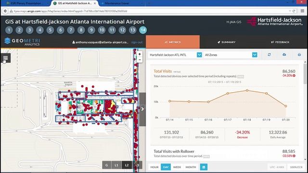This screenshot has width=308, height=173.
Task: Click the 07/14 data point on chart
Action: coord(170,101)
